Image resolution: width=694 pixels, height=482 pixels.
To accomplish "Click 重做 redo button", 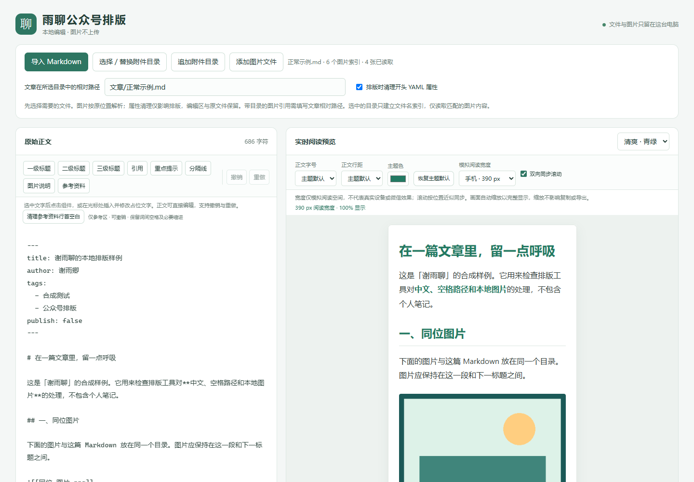I will coord(259,177).
